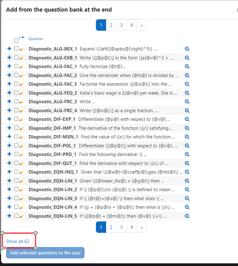Open question name Diagnostic_ALG-FAC_3
238x266 pixels.
(x=53, y=84)
